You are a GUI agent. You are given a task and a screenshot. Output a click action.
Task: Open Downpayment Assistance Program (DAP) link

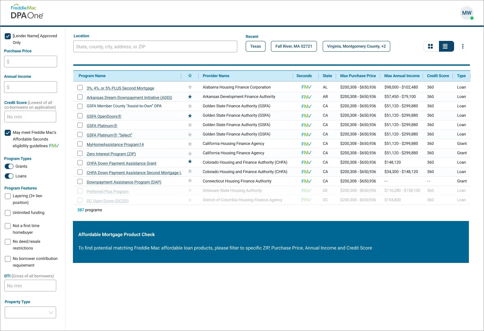point(124,182)
